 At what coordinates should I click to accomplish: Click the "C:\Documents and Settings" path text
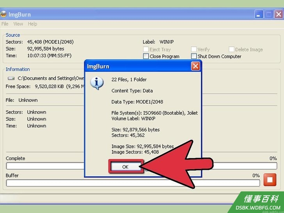pyautogui.click(x=51, y=78)
